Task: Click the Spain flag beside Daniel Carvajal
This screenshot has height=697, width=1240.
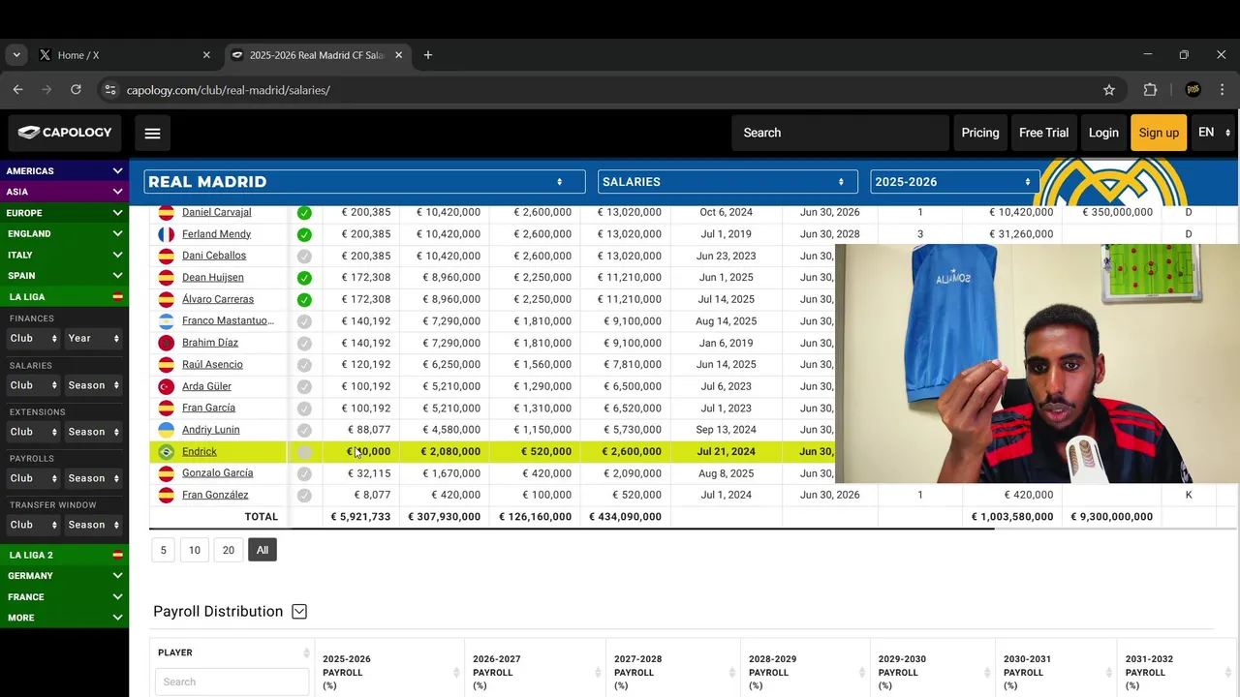Action: pyautogui.click(x=167, y=212)
